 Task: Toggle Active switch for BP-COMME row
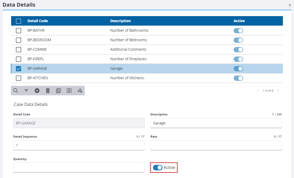tap(238, 50)
